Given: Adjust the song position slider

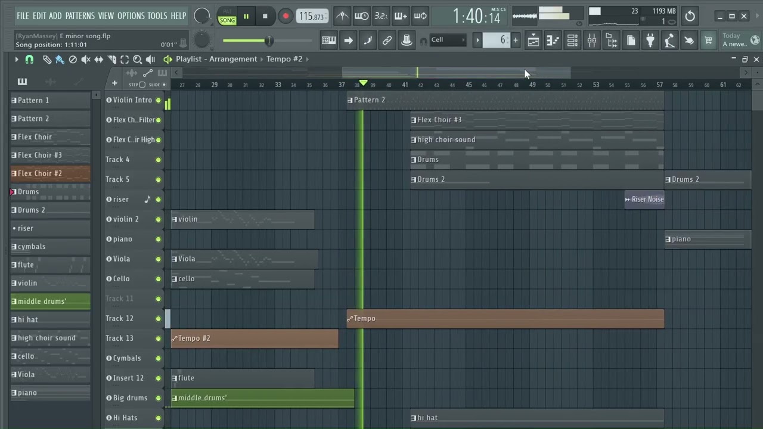Looking at the screenshot, I should [x=267, y=41].
